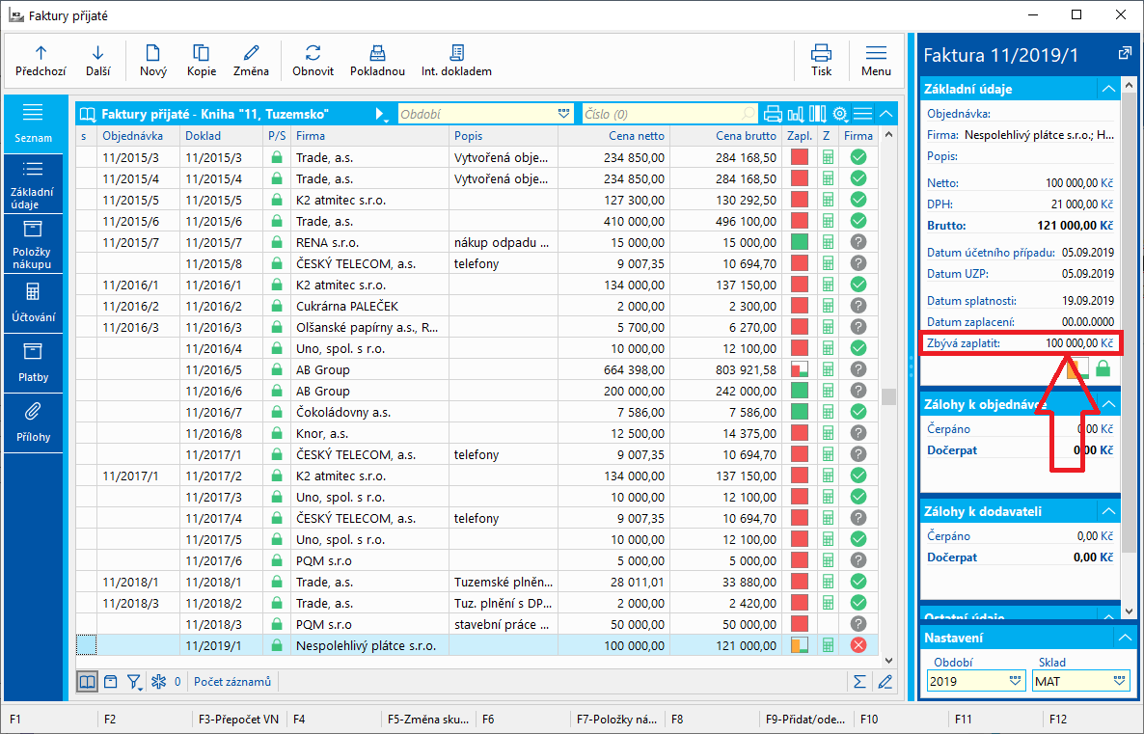The width and height of the screenshot is (1144, 734).
Task: Click the Předchozí up-arrow toolbar icon
Action: point(41,54)
